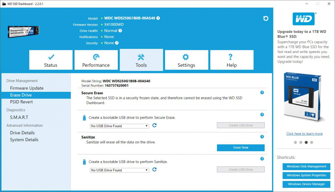The image size is (335, 192).
Task: Click the refresh drive info icon
Action: point(266,18)
